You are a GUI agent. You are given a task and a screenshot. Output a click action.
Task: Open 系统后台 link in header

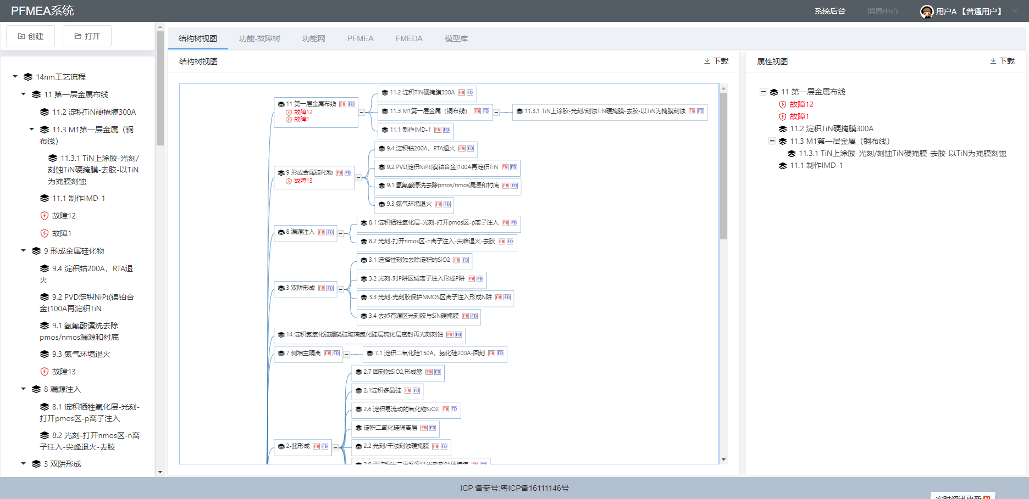tap(829, 11)
